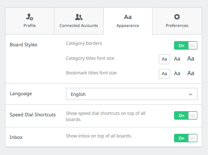
Task: Click the Appearance Aa icon
Action: tap(128, 17)
